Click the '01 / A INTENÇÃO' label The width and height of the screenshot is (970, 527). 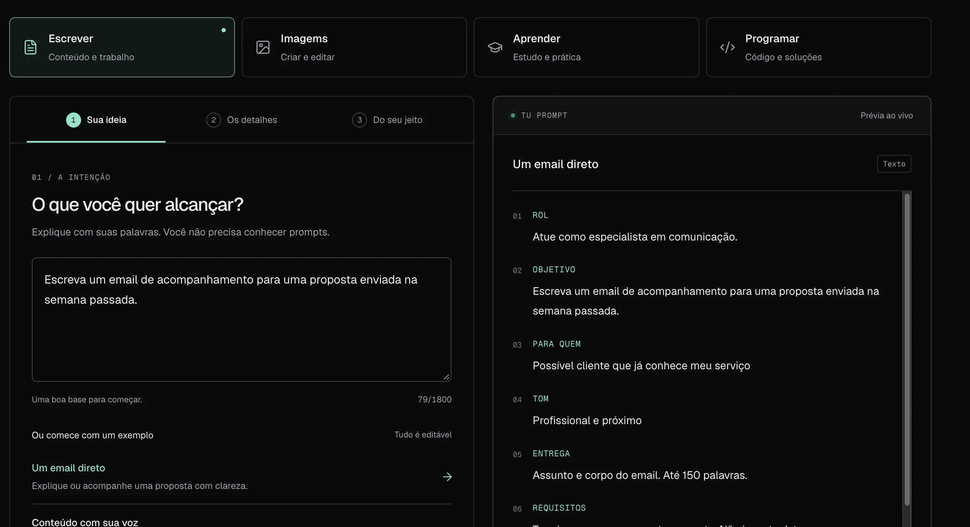(x=71, y=177)
